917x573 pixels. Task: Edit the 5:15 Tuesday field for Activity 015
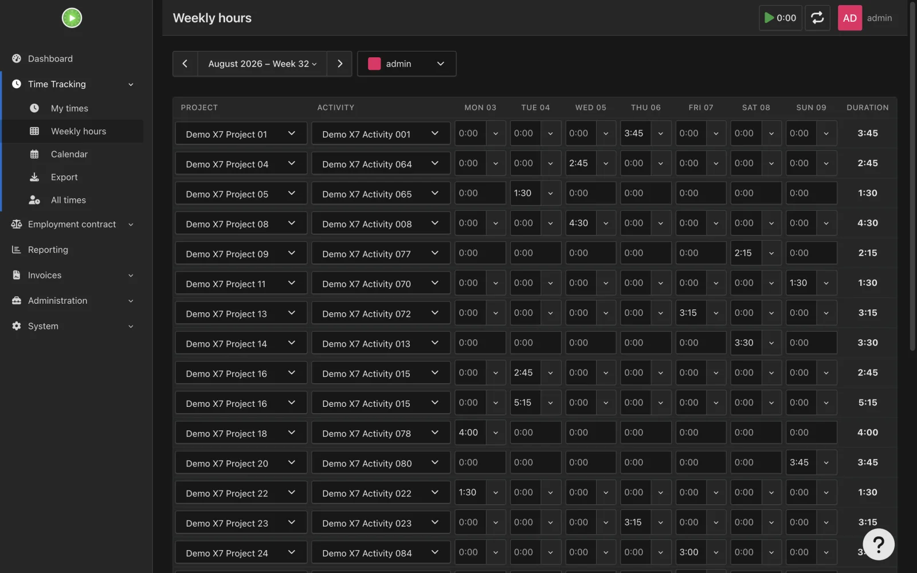(525, 402)
